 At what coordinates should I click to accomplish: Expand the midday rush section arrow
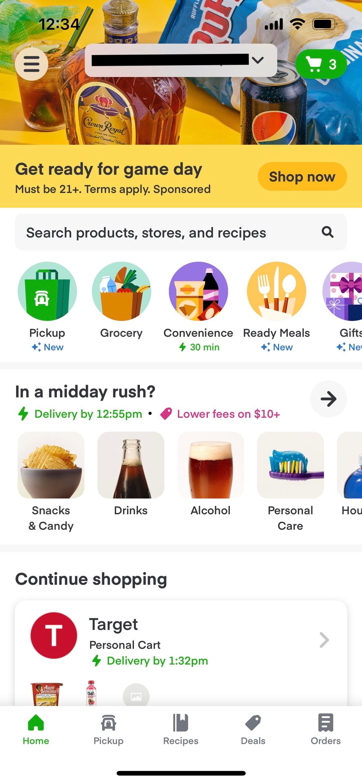[x=328, y=399]
